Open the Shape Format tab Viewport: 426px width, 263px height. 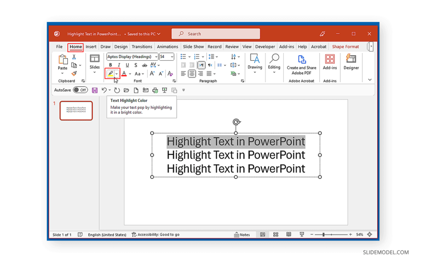(345, 46)
